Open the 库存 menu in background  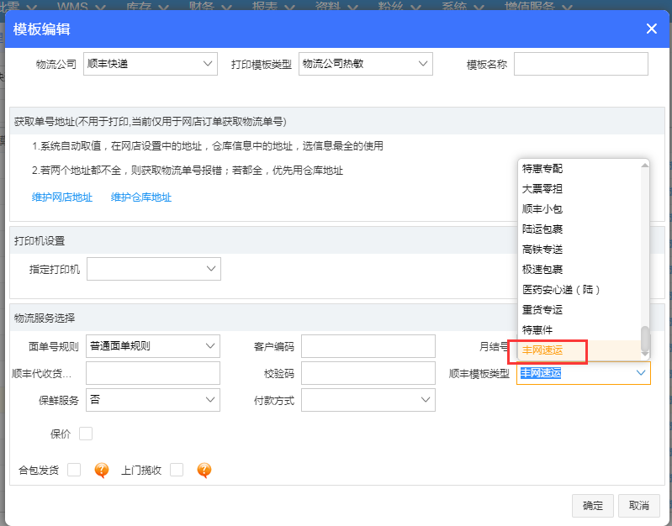pyautogui.click(x=147, y=6)
